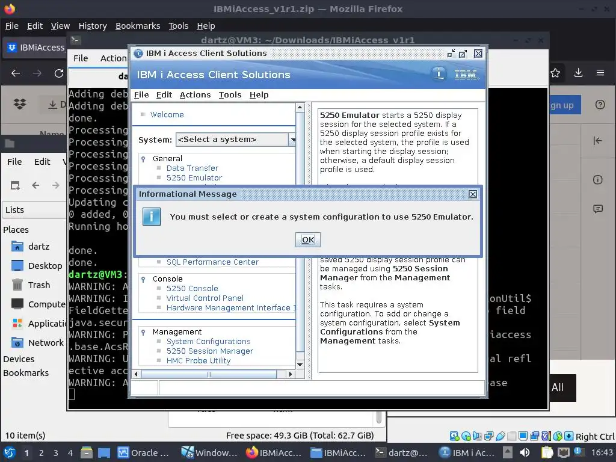Image resolution: width=616 pixels, height=462 pixels.
Task: Open the Lists dropdown in file manager
Action: 34,210
